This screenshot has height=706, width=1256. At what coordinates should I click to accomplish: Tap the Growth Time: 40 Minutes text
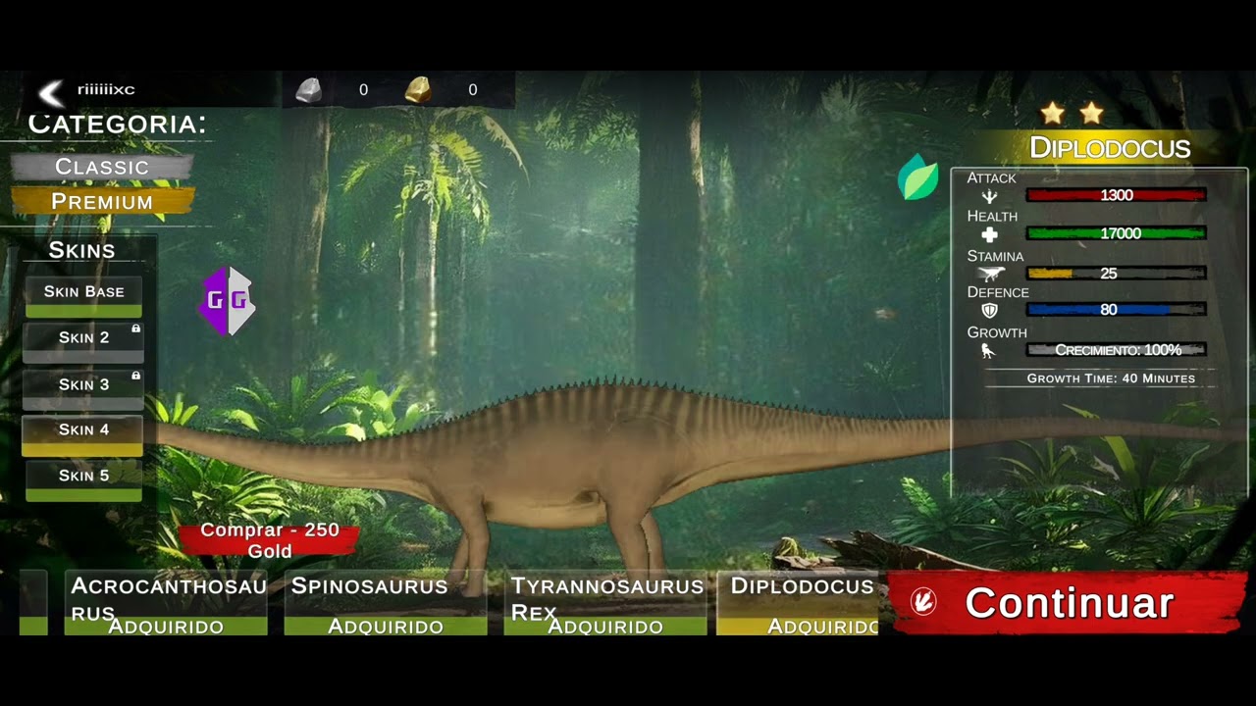pos(1111,378)
